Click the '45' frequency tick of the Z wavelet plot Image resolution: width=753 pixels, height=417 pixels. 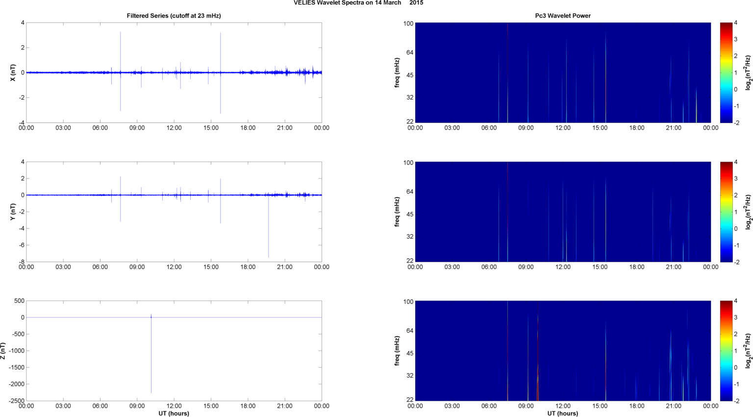(x=410, y=353)
